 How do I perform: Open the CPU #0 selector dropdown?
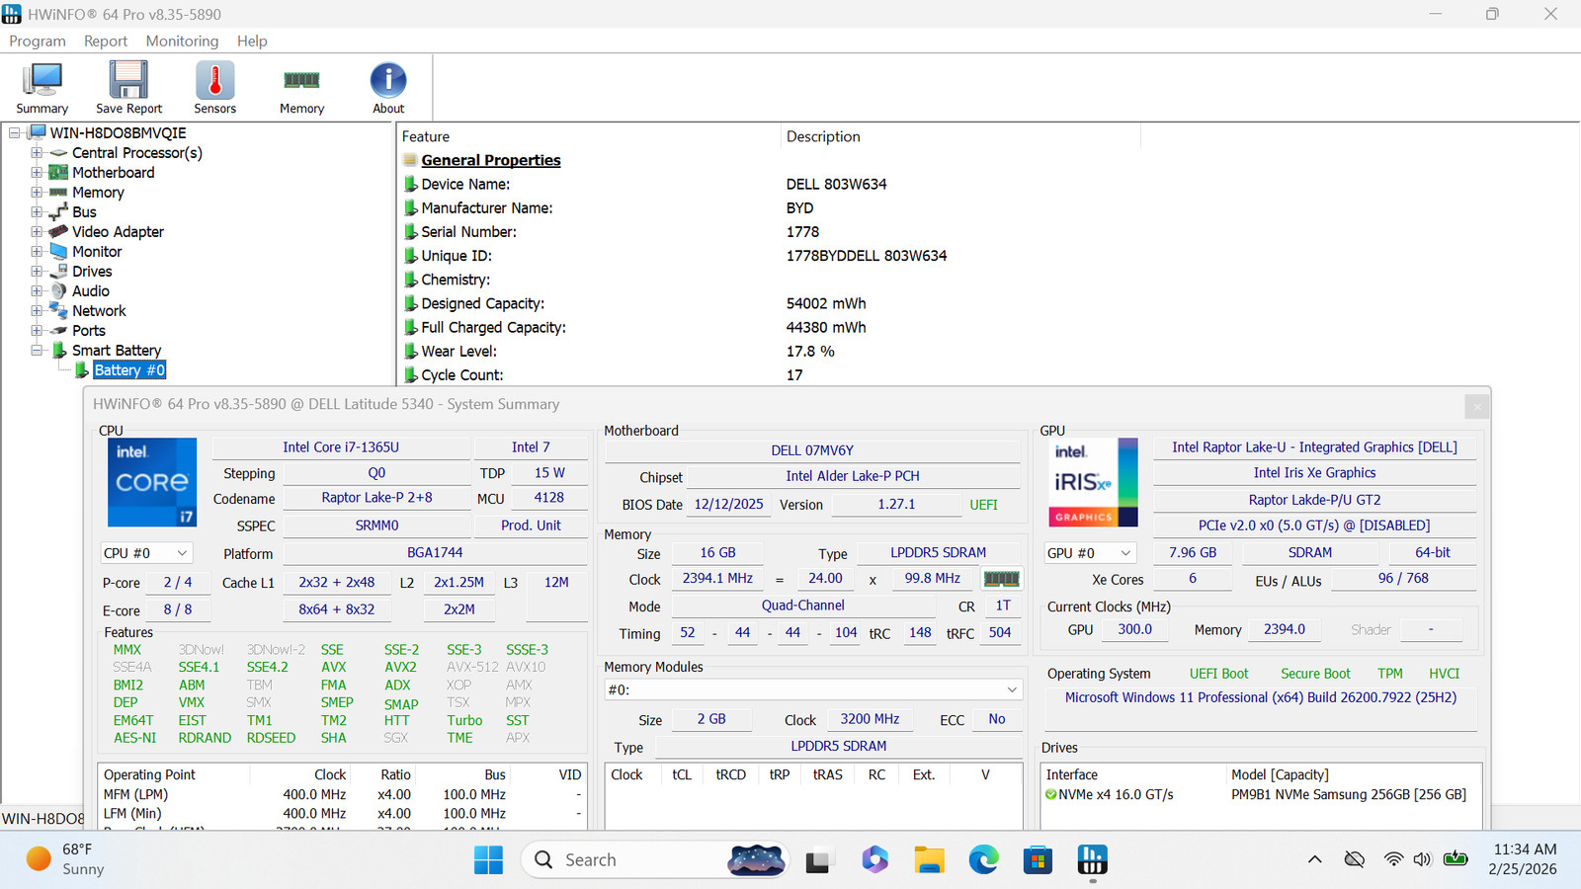click(145, 553)
